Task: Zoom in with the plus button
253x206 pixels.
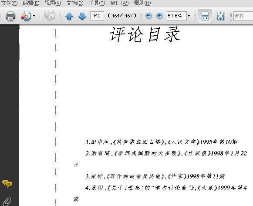Action: click(x=159, y=16)
